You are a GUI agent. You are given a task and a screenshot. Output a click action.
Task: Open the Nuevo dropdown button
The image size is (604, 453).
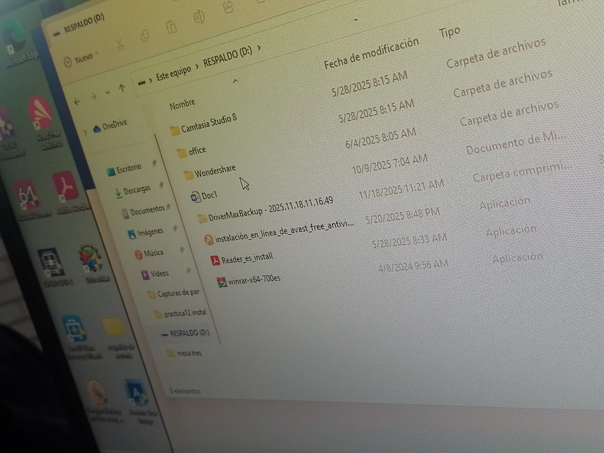click(82, 59)
